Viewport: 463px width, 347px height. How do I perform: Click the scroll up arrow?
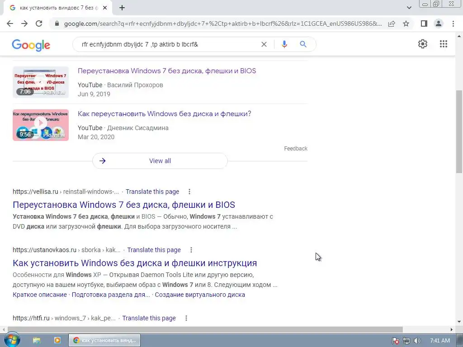(x=459, y=36)
